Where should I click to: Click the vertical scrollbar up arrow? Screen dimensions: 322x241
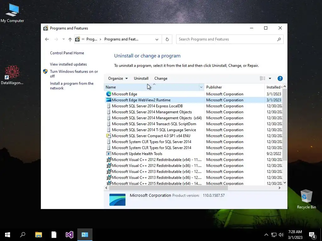[285, 87]
